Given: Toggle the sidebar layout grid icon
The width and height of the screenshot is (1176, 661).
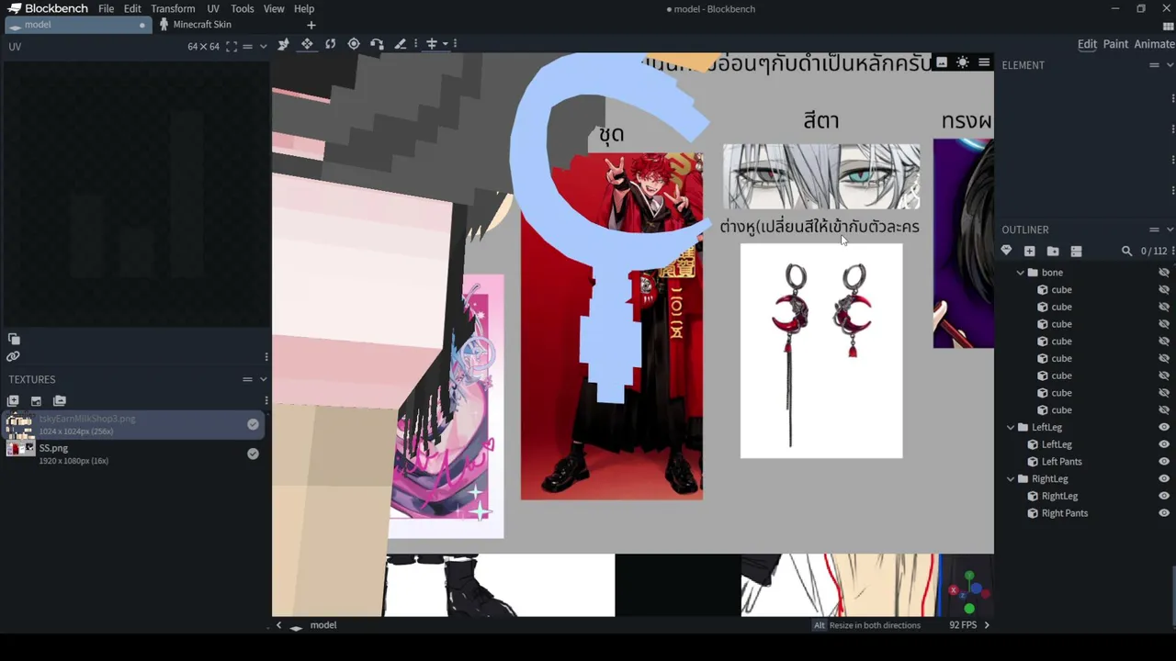Looking at the screenshot, I should [1168, 26].
